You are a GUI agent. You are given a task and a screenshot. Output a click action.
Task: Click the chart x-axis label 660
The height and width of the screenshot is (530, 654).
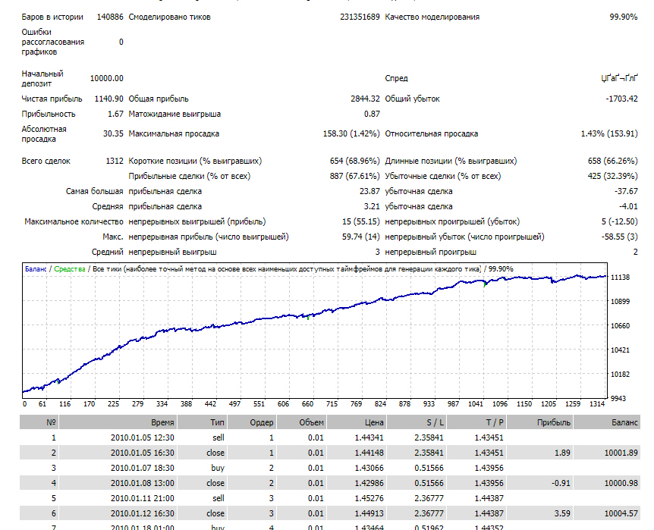pos(307,403)
